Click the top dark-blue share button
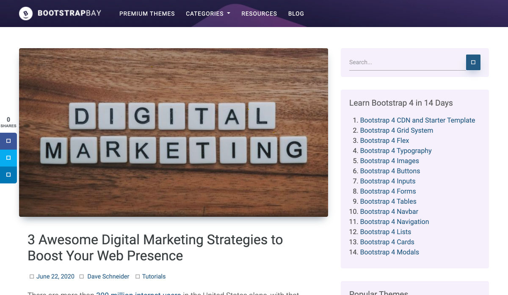Viewport: 508px width, 295px height. [8, 141]
